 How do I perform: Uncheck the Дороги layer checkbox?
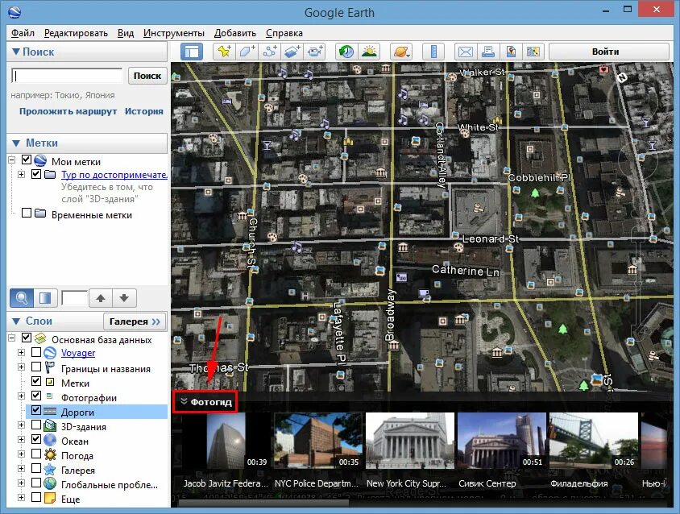click(x=36, y=410)
